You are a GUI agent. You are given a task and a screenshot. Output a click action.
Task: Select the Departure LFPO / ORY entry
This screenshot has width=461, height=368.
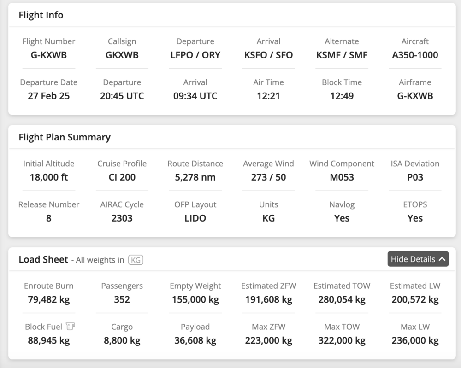pyautogui.click(x=195, y=55)
